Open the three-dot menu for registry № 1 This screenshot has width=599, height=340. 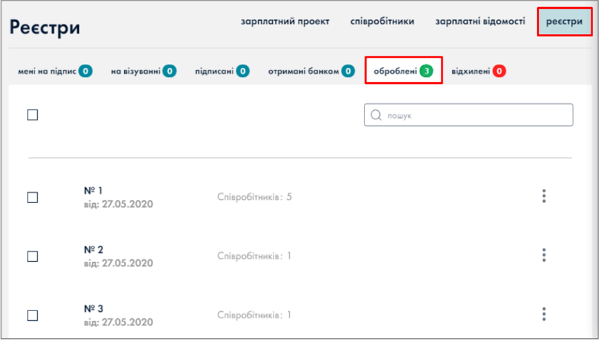(x=544, y=197)
